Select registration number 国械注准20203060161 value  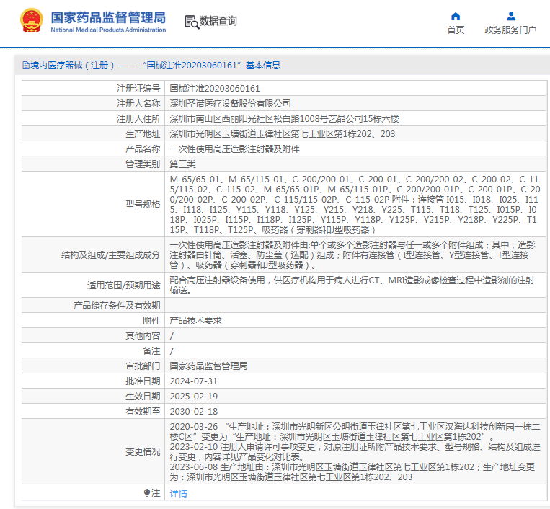tap(215, 89)
